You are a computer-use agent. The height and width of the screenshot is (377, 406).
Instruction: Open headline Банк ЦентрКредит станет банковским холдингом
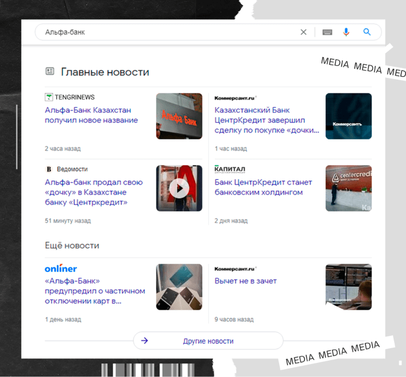[x=263, y=187]
